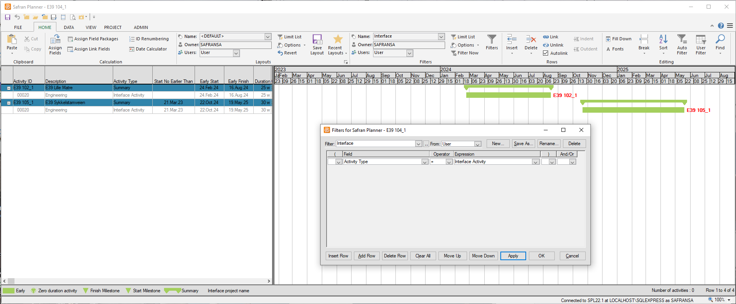This screenshot has height=304, width=736.
Task: Expand the From User dropdown in dialog
Action: [x=478, y=144]
